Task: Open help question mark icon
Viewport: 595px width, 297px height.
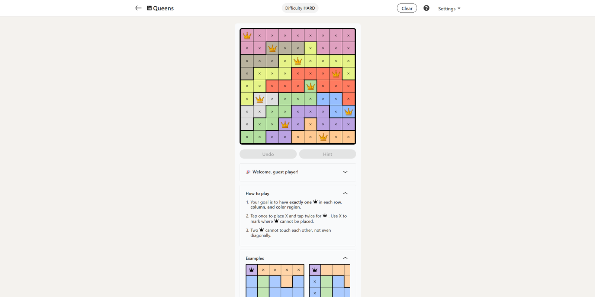Action: click(426, 8)
